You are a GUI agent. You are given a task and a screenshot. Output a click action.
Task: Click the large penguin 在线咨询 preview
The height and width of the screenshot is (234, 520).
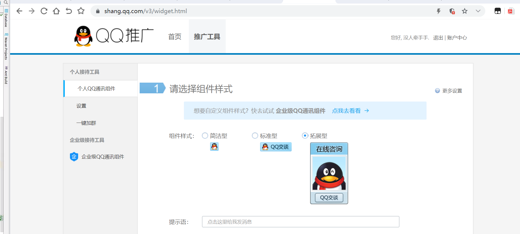[x=329, y=174]
